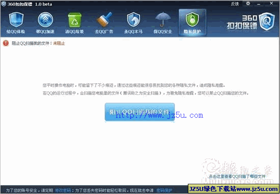Screen dimensions: 280x194
Task: Close the 360扣扣保镖 window
Action: coord(271,4)
